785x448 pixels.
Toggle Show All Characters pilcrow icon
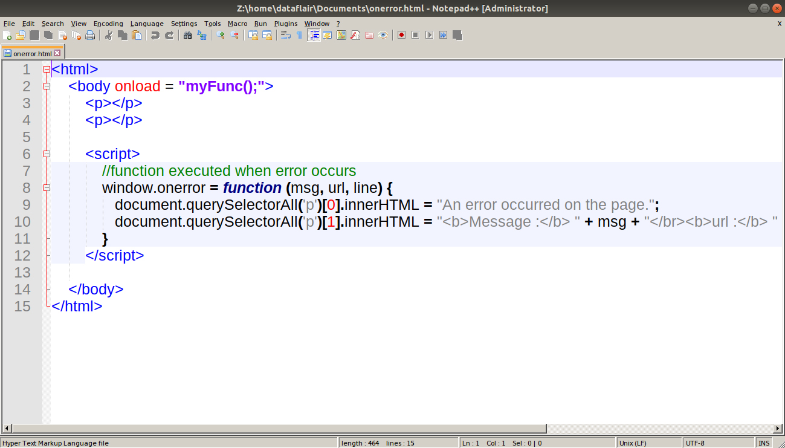pyautogui.click(x=299, y=35)
